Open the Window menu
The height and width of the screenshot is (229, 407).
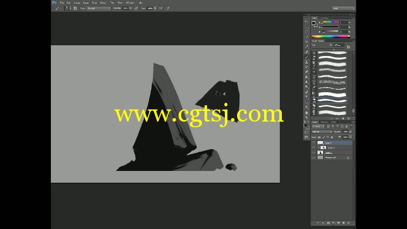(130, 3)
